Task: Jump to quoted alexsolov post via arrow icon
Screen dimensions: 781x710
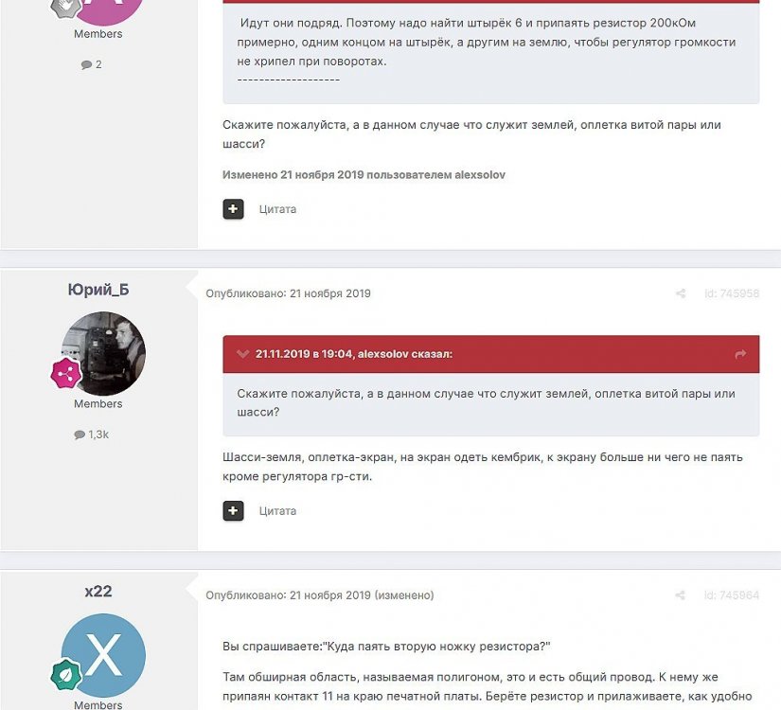Action: [x=740, y=354]
